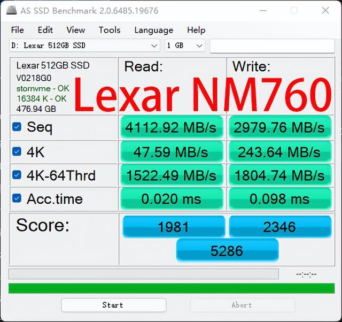Close the AS SSD Benchmark window
The image size is (342, 322).
[x=325, y=10]
